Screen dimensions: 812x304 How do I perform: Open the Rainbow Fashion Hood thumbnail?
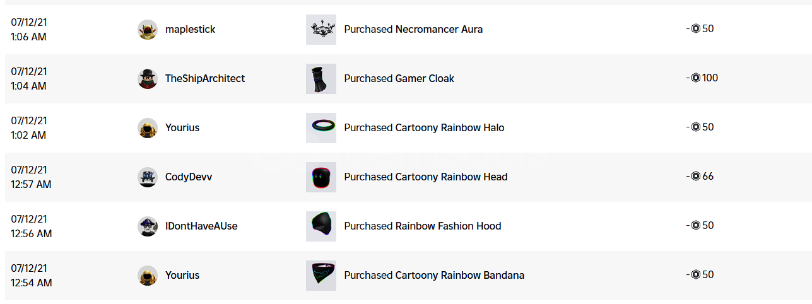pos(321,226)
